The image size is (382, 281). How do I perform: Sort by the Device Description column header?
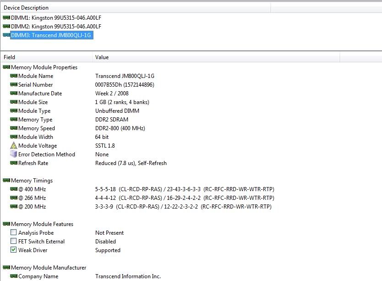[x=136, y=7]
